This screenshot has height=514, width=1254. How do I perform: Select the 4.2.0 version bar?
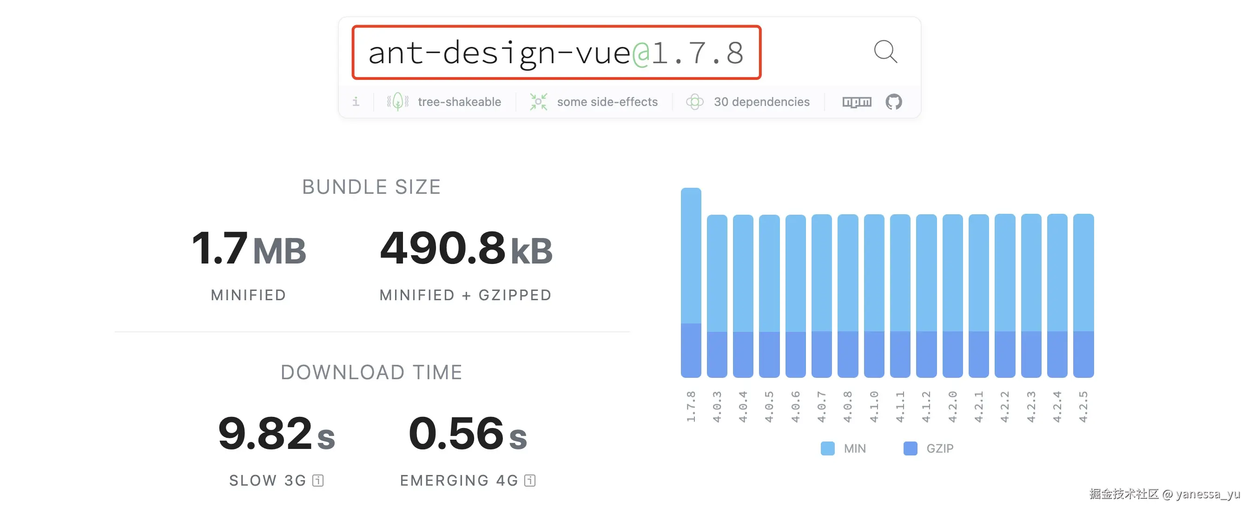click(952, 296)
